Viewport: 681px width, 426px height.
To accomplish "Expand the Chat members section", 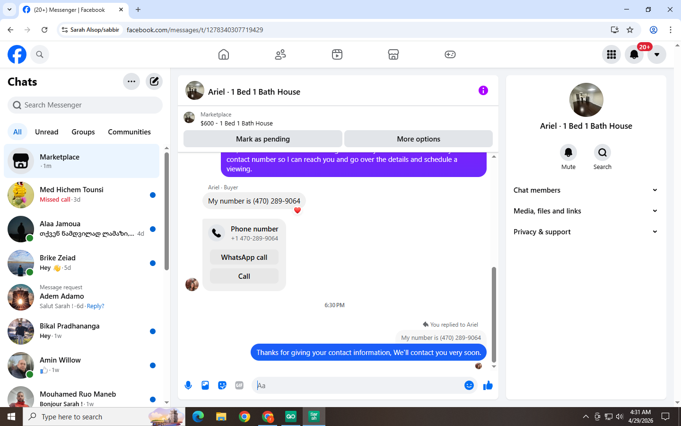I will coord(586,190).
